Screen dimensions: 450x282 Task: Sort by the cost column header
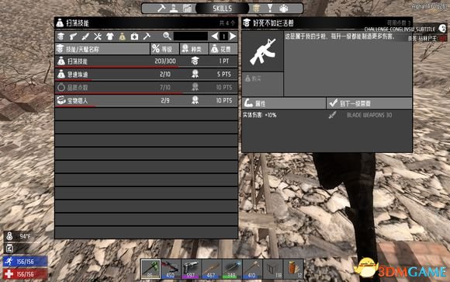tap(223, 49)
